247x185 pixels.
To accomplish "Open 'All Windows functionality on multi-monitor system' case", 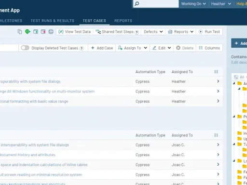I will pyautogui.click(x=47, y=92).
